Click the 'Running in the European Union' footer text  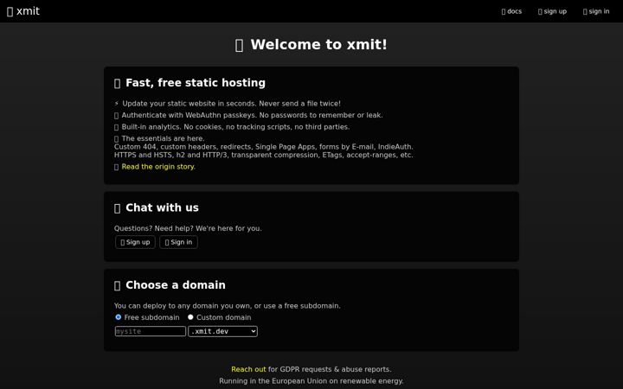311,381
